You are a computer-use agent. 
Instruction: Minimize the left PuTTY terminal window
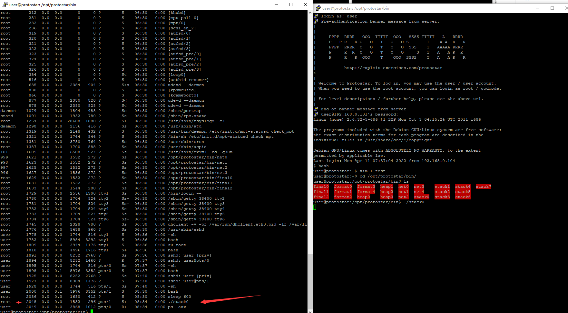tap(276, 5)
